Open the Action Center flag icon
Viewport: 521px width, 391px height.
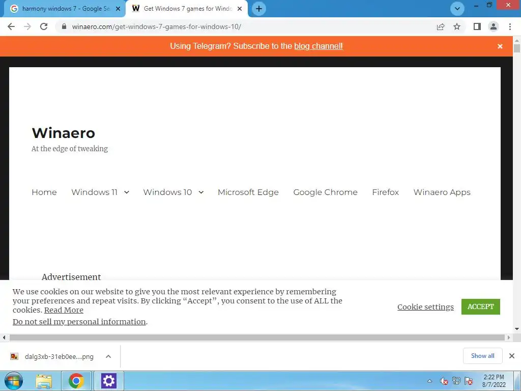(469, 381)
